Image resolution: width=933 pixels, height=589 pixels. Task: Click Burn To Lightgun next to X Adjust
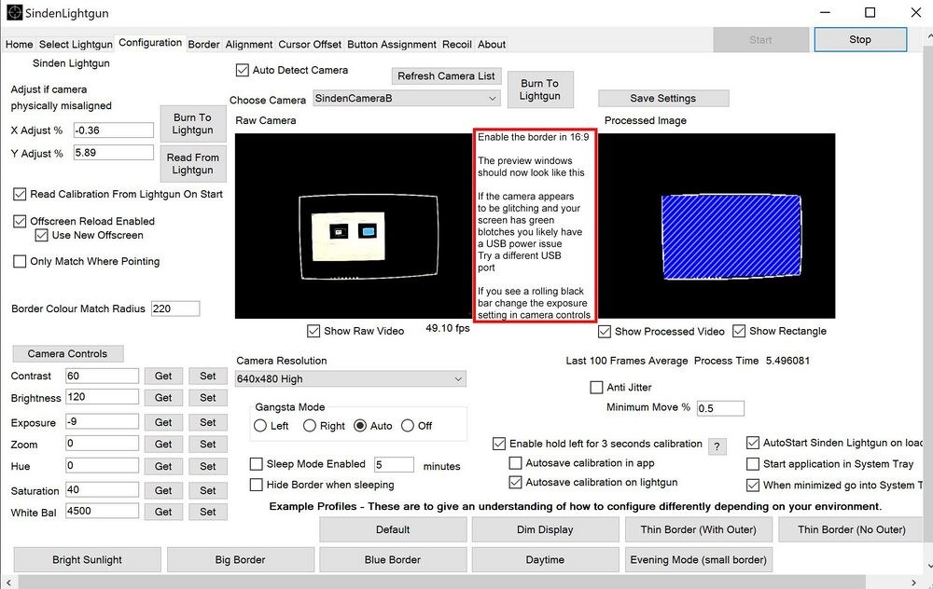point(193,124)
